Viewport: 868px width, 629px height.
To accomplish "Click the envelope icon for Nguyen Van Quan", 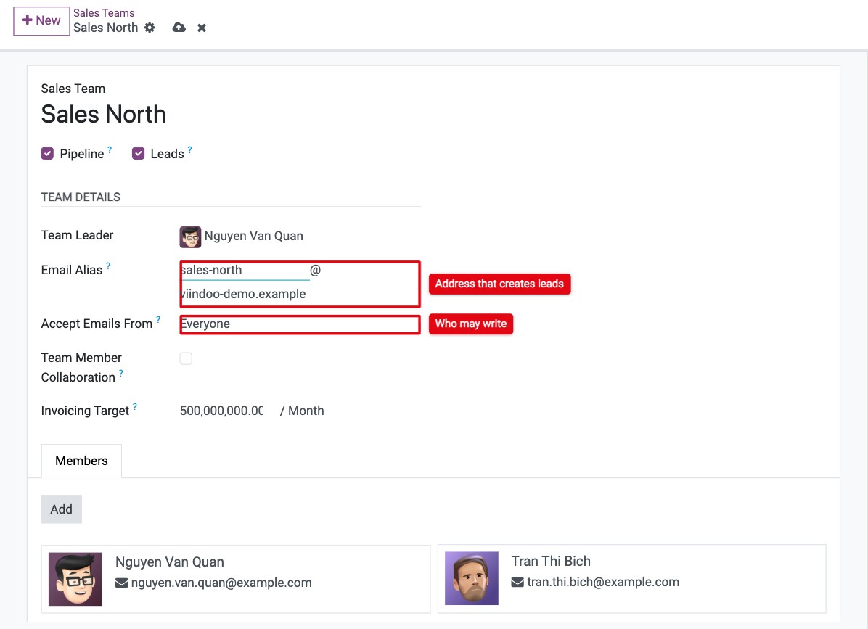I will 122,583.
